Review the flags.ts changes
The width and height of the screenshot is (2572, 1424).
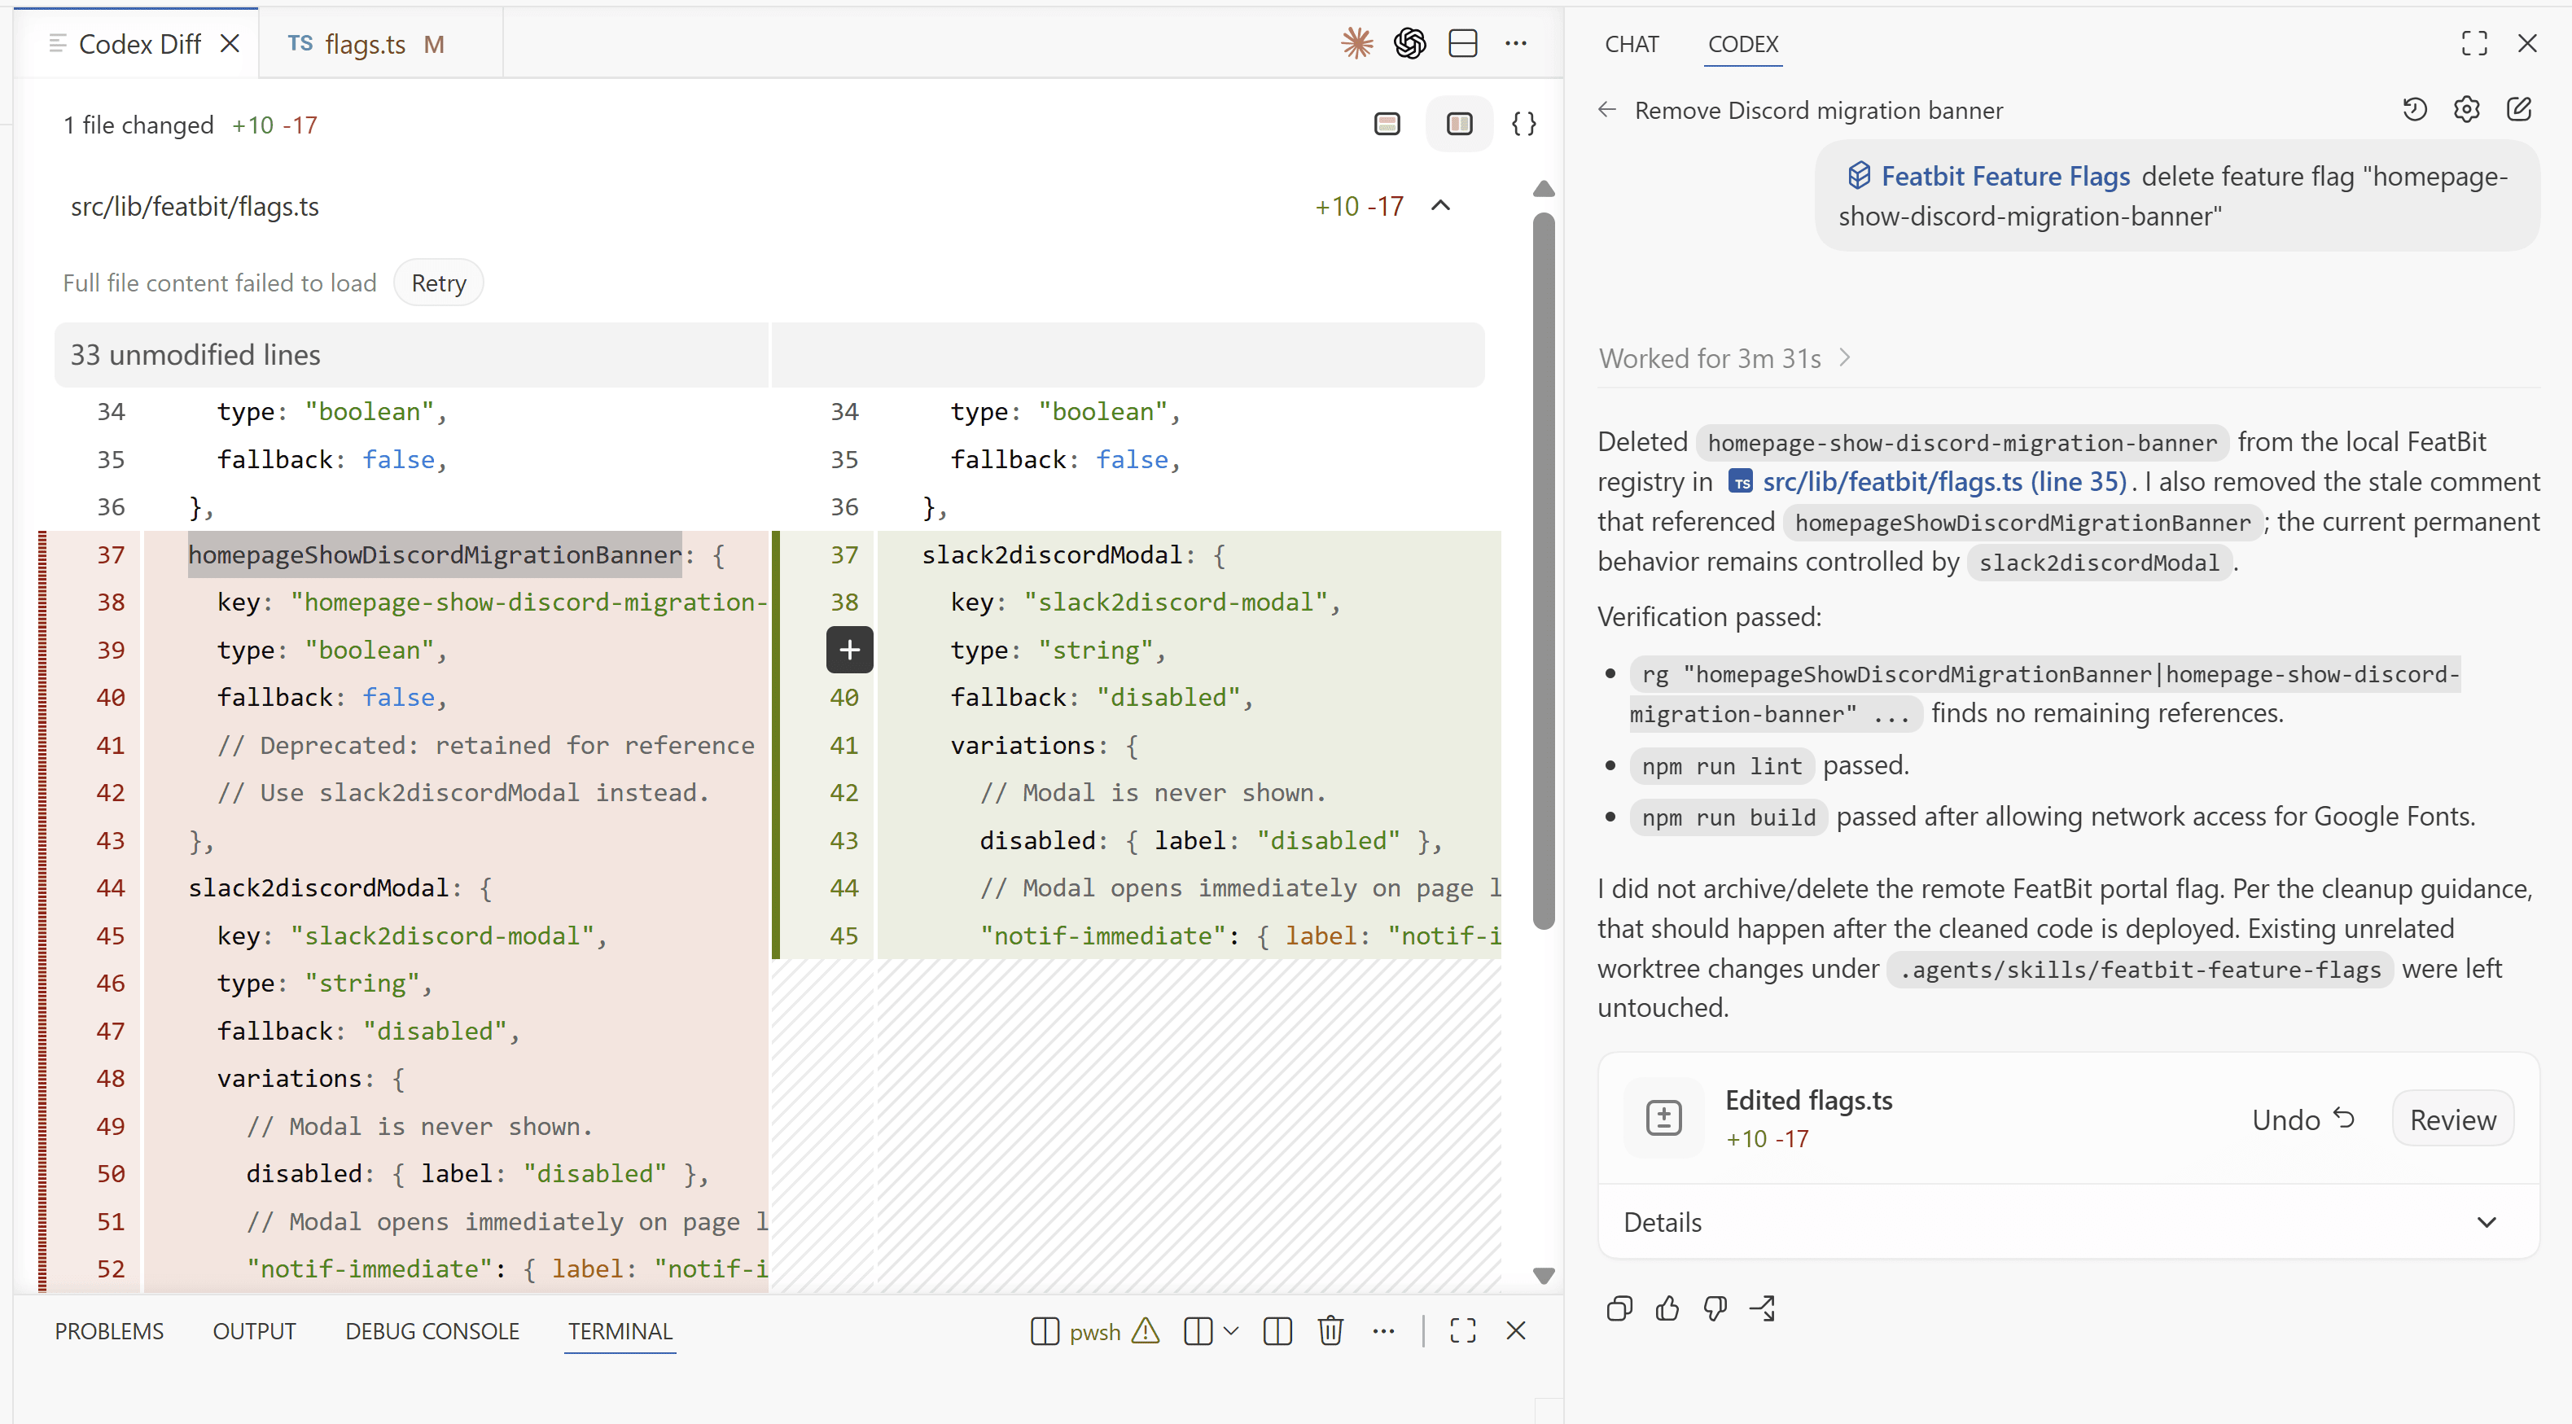tap(2452, 1119)
